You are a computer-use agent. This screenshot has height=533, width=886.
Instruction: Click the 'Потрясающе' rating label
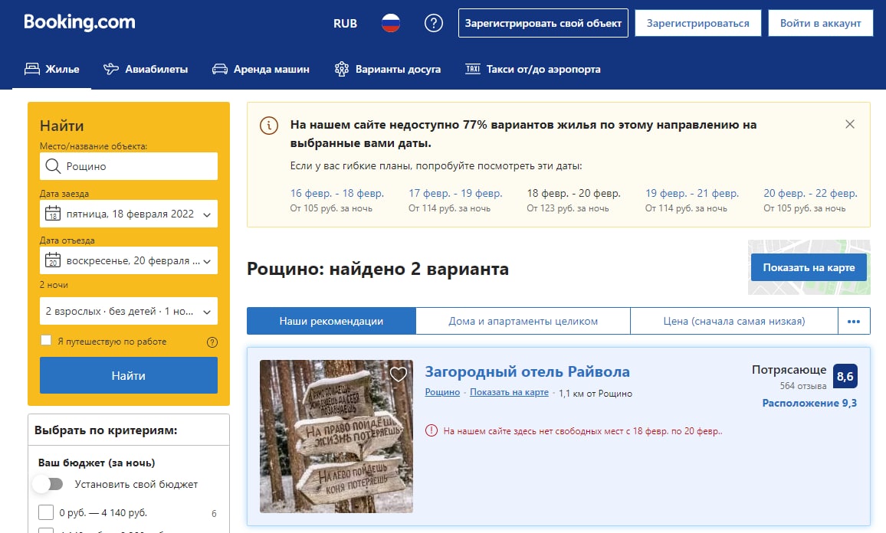coord(789,370)
